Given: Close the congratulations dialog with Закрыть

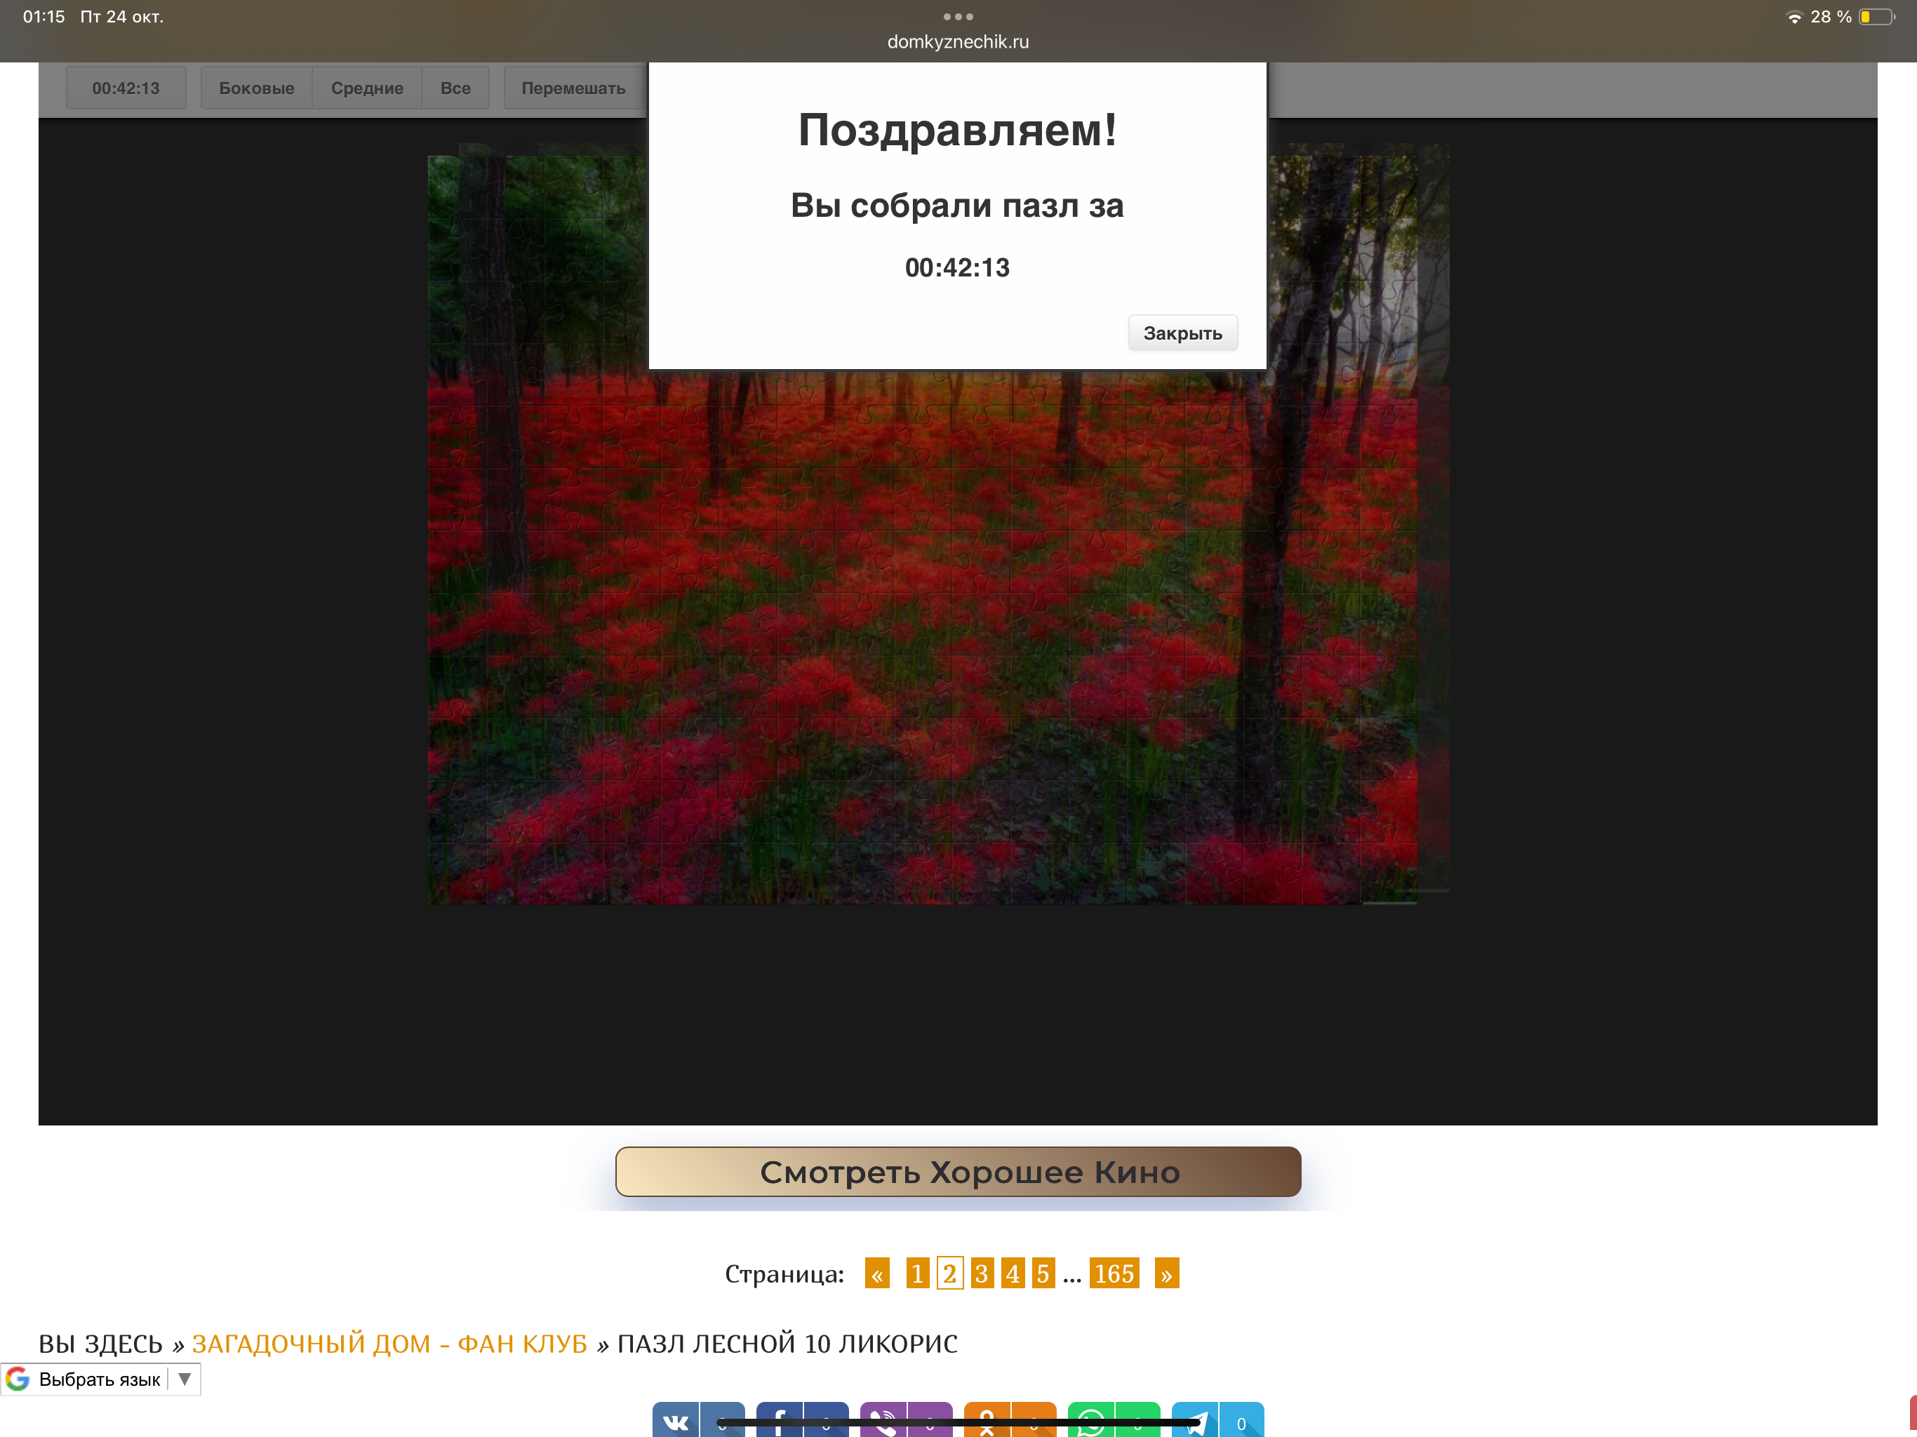Looking at the screenshot, I should [x=1182, y=333].
